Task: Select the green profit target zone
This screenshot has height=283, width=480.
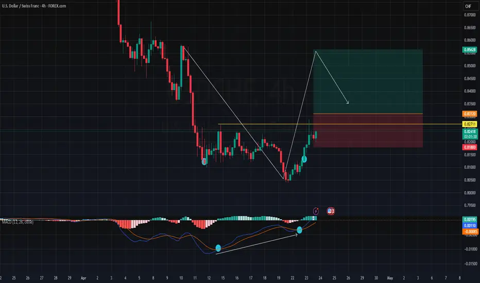Action: tap(368, 81)
